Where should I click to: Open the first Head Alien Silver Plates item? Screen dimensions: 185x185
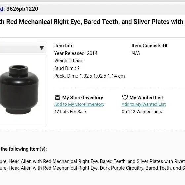click(x=92, y=161)
